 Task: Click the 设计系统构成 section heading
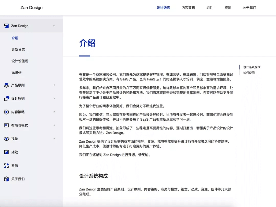tap(93, 176)
